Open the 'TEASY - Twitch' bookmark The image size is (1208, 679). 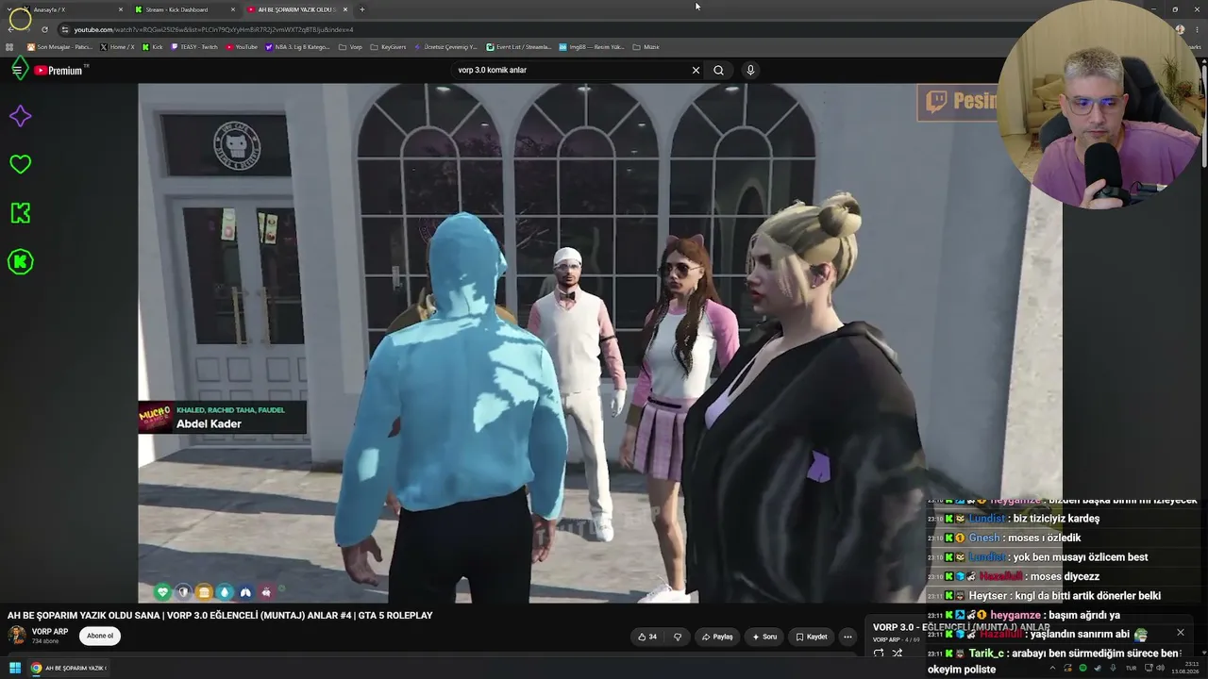pos(194,47)
